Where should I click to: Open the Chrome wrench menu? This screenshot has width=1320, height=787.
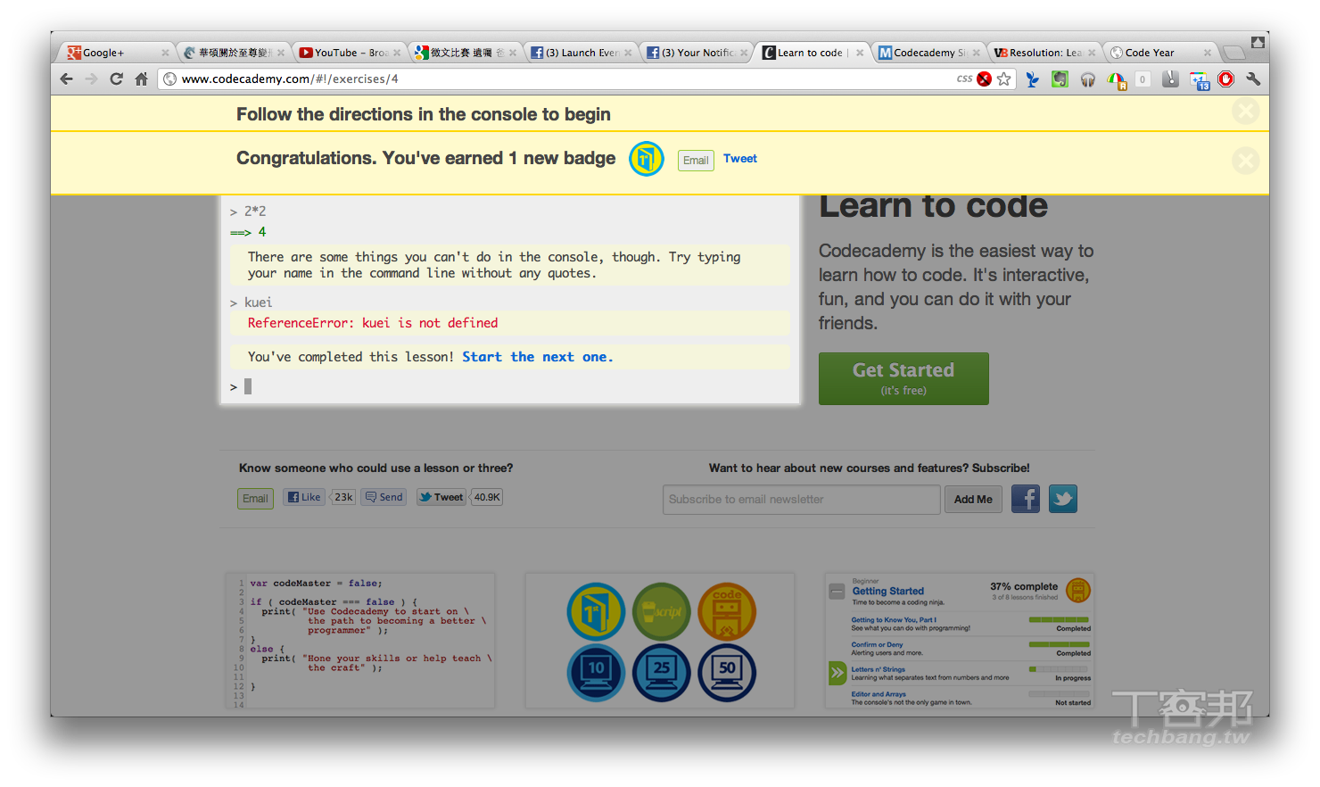pyautogui.click(x=1252, y=79)
